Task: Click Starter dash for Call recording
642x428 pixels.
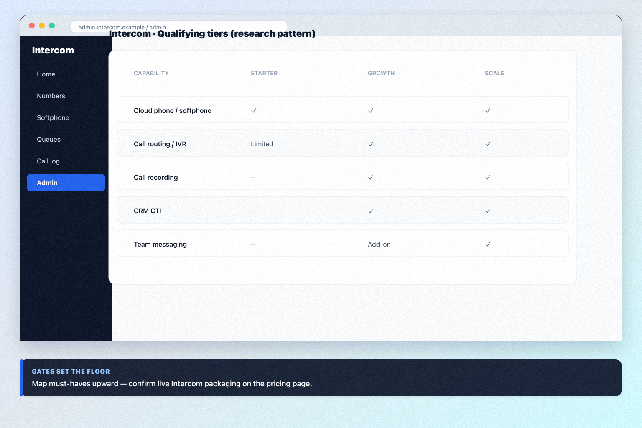Action: coord(254,178)
